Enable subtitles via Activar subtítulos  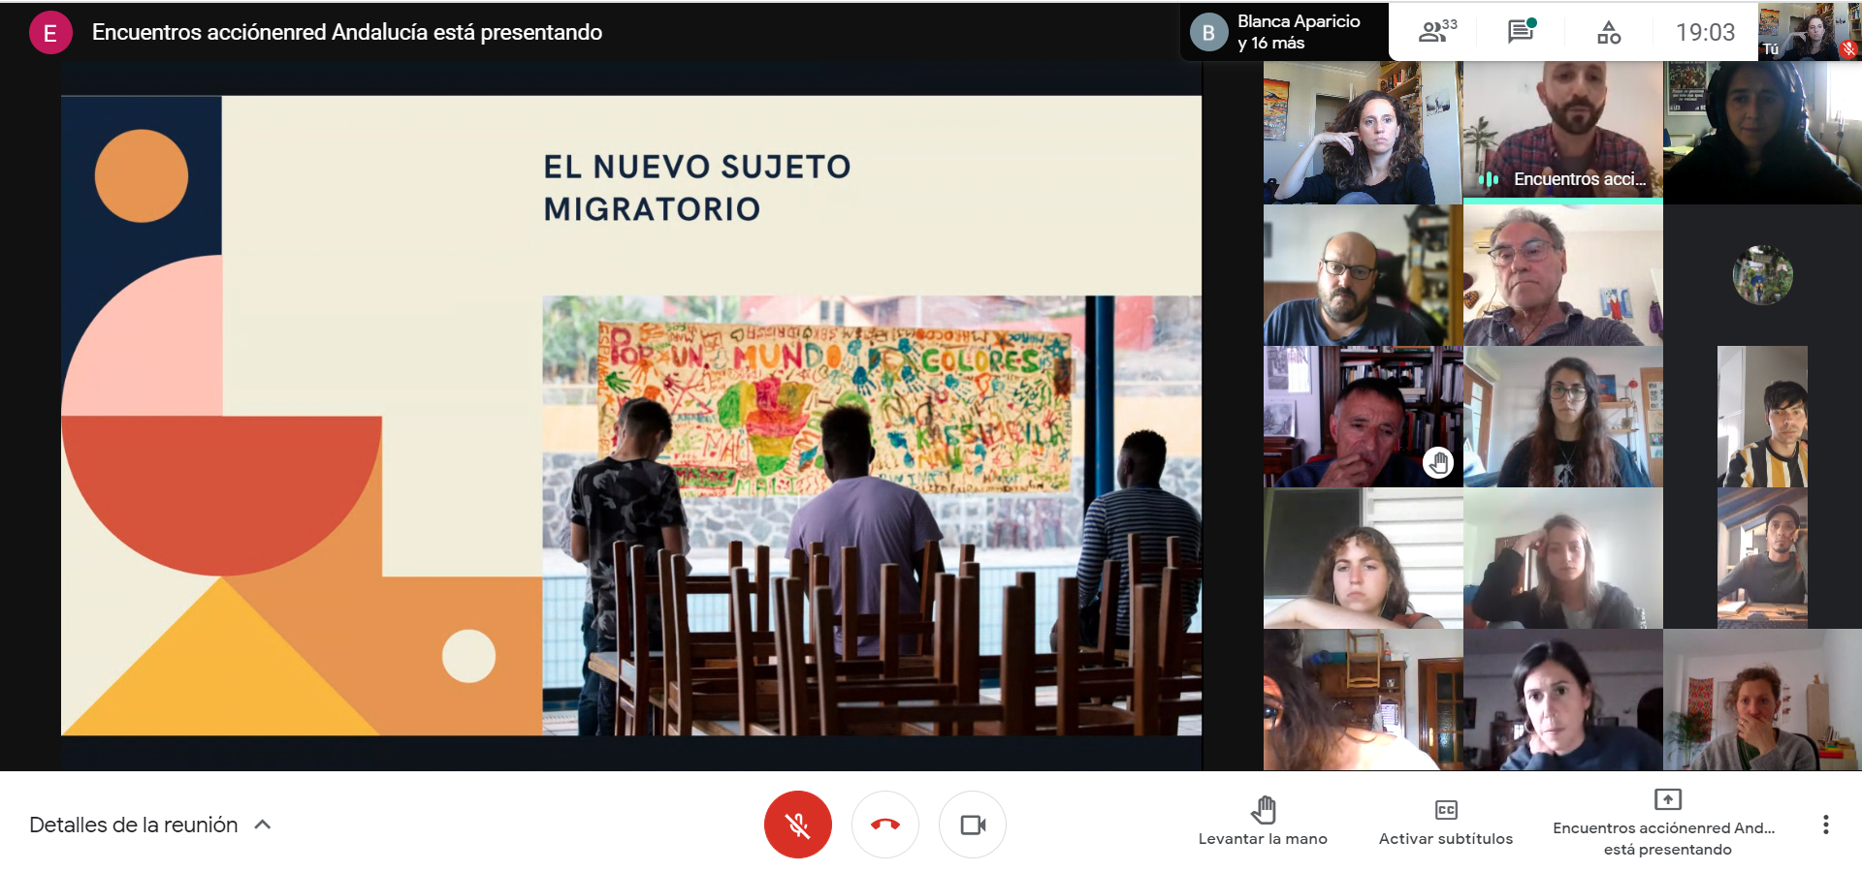click(x=1445, y=839)
